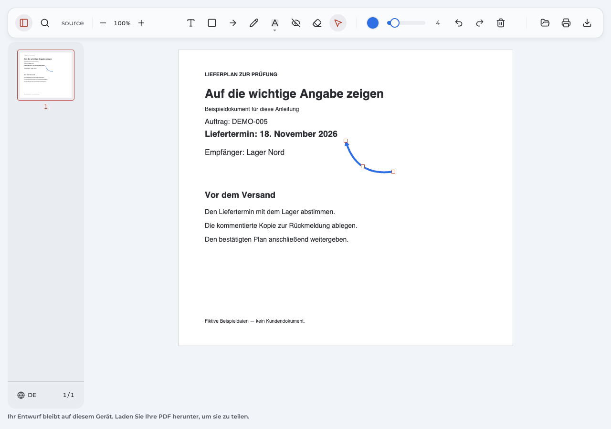This screenshot has height=429, width=611.
Task: Open a PDF file with folder icon
Action: point(545,23)
